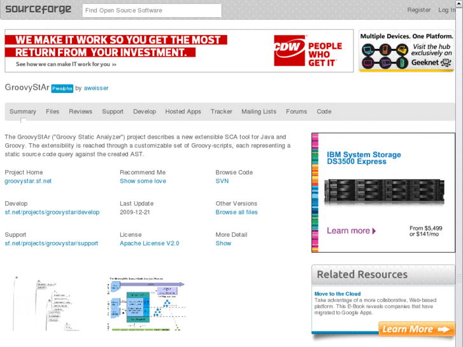The image size is (463, 347).
Task: Open the Register link
Action: coord(418,10)
